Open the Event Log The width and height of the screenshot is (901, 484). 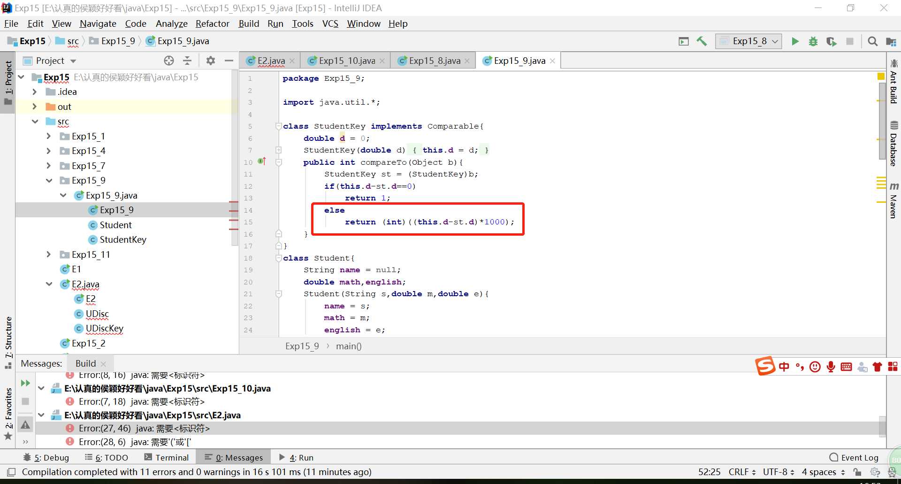point(854,457)
